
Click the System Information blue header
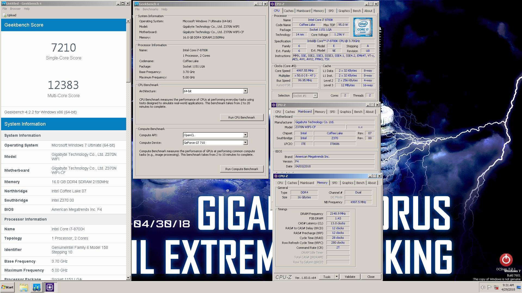[64, 124]
